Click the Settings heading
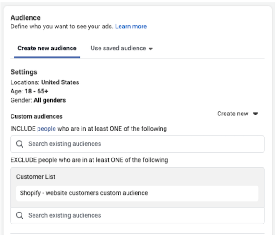 coord(24,72)
